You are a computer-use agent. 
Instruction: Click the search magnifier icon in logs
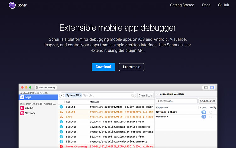(62, 95)
